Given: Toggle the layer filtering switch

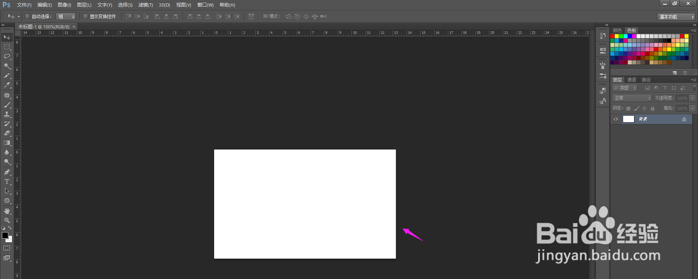Looking at the screenshot, I should [694, 88].
